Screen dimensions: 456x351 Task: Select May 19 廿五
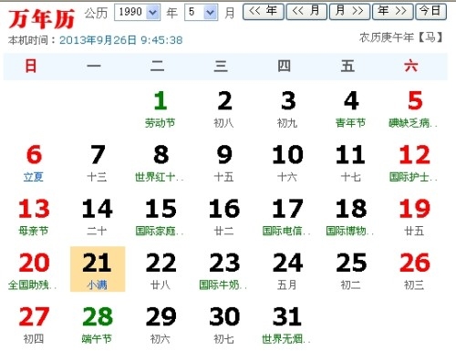(x=414, y=217)
